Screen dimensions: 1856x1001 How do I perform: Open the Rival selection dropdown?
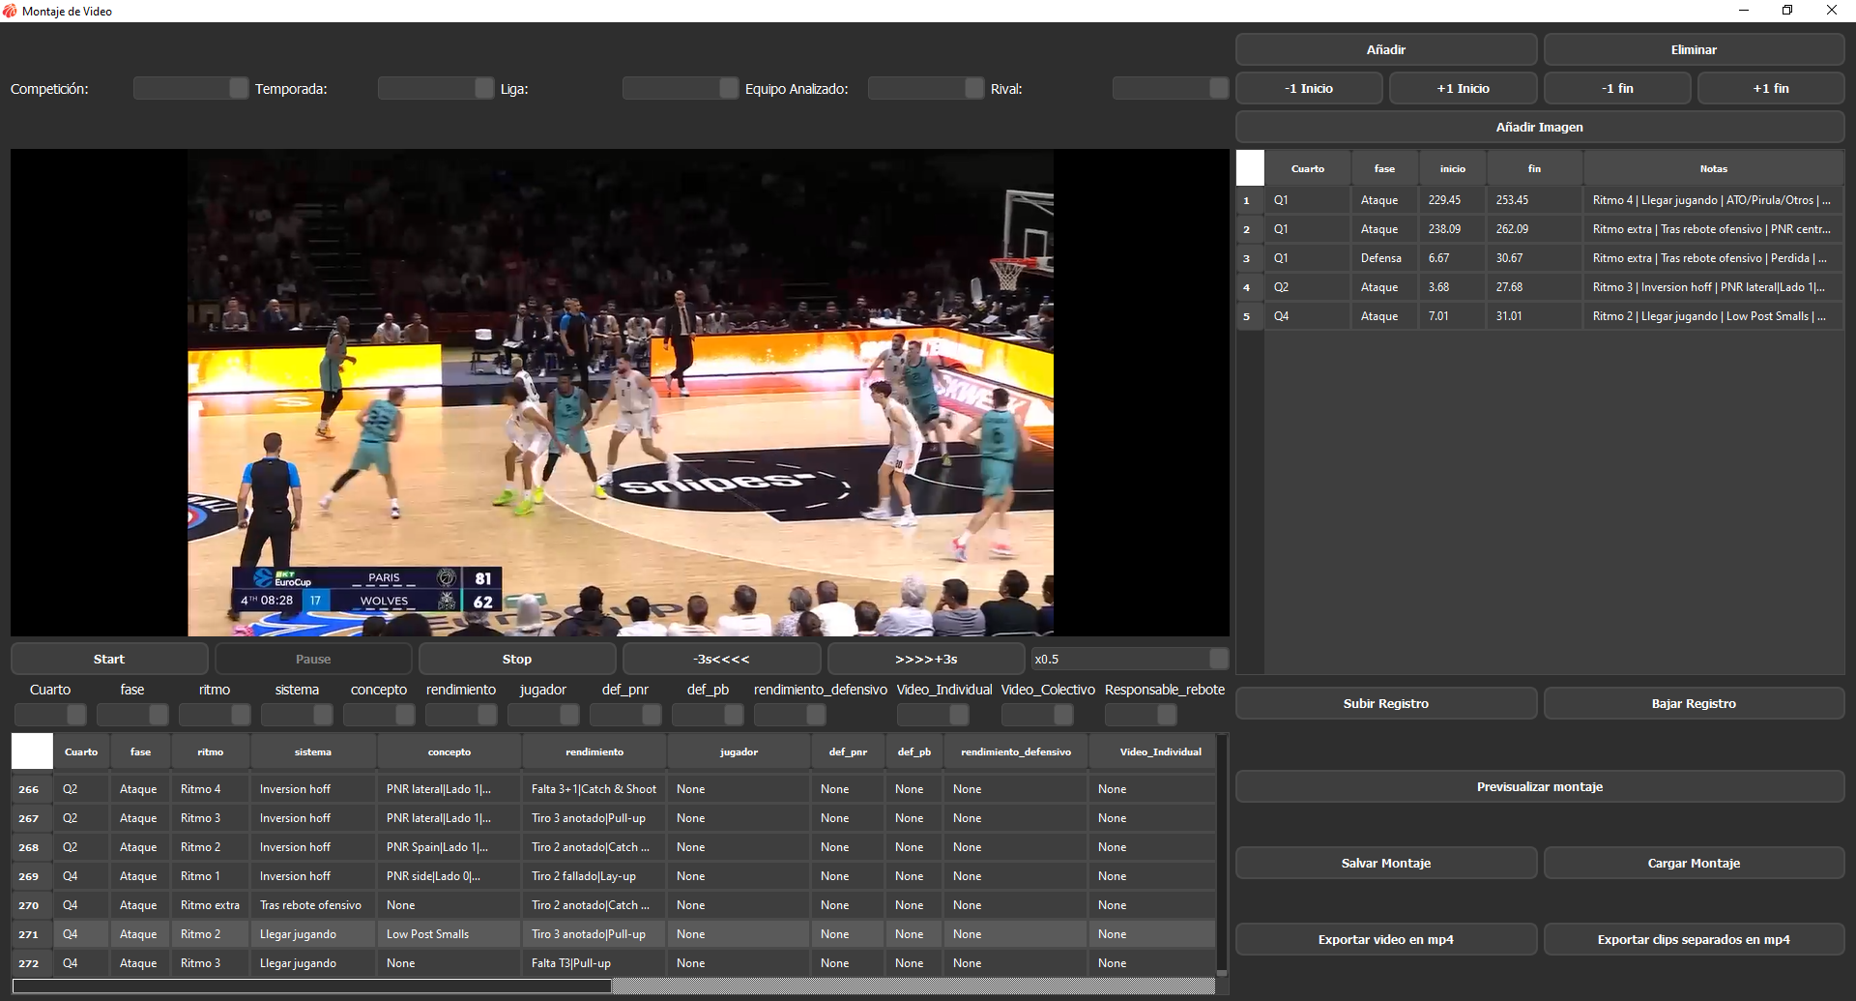(x=1170, y=88)
